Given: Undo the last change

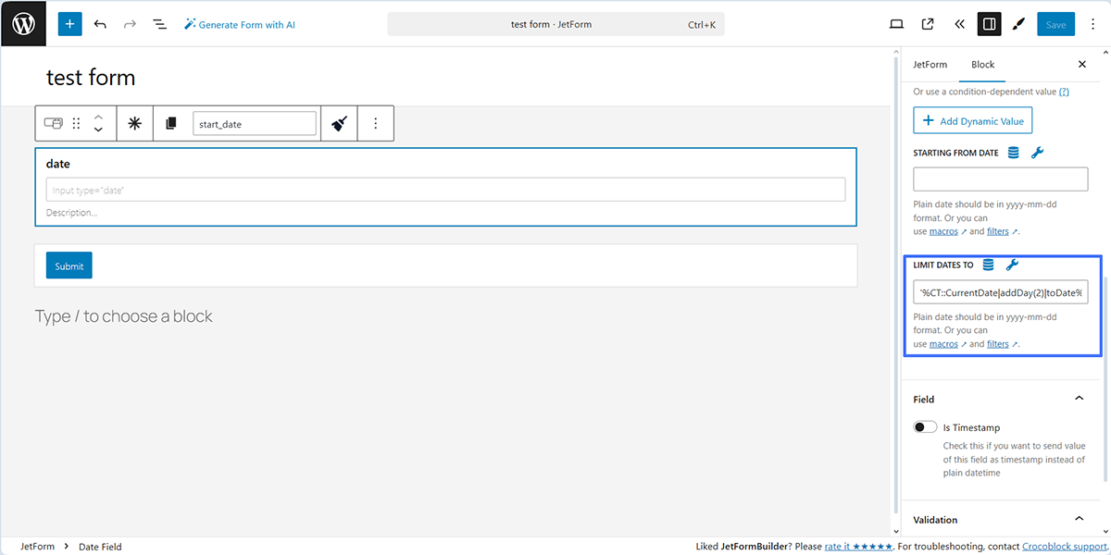Looking at the screenshot, I should tap(100, 24).
